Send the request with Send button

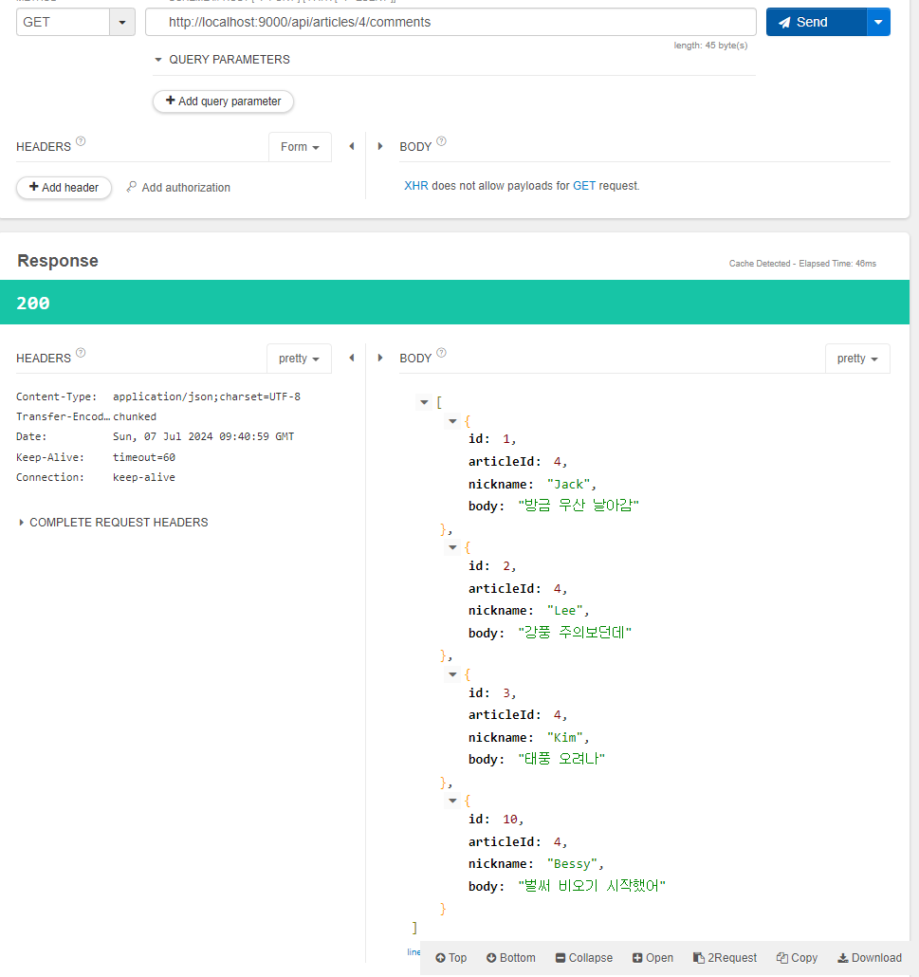(817, 23)
